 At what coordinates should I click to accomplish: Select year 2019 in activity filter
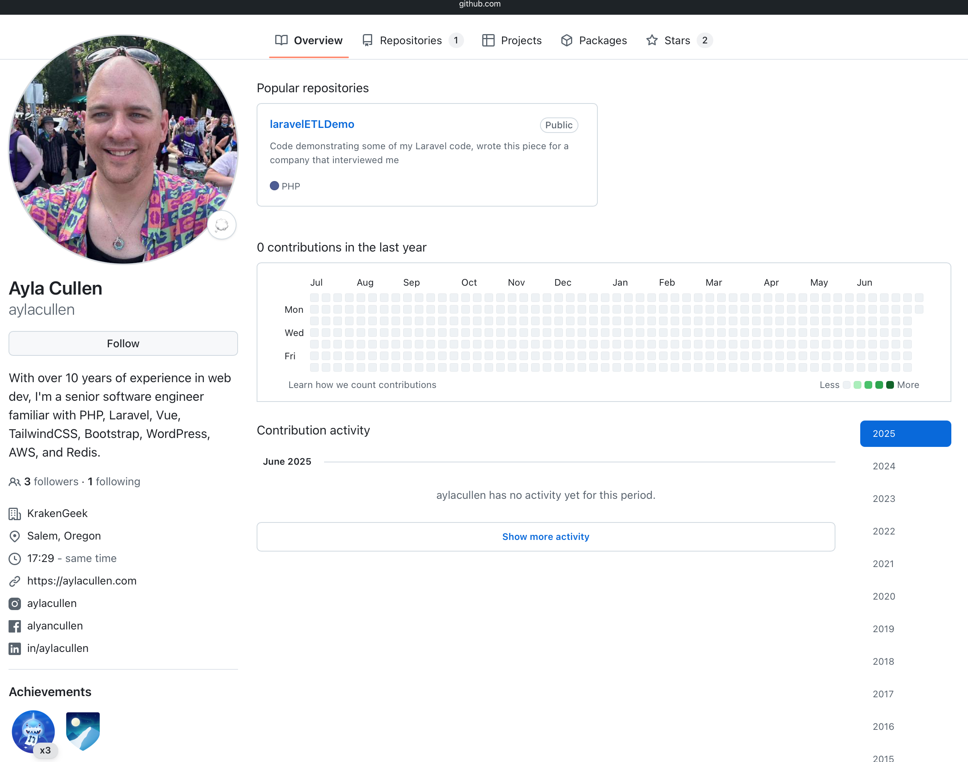coord(906,629)
